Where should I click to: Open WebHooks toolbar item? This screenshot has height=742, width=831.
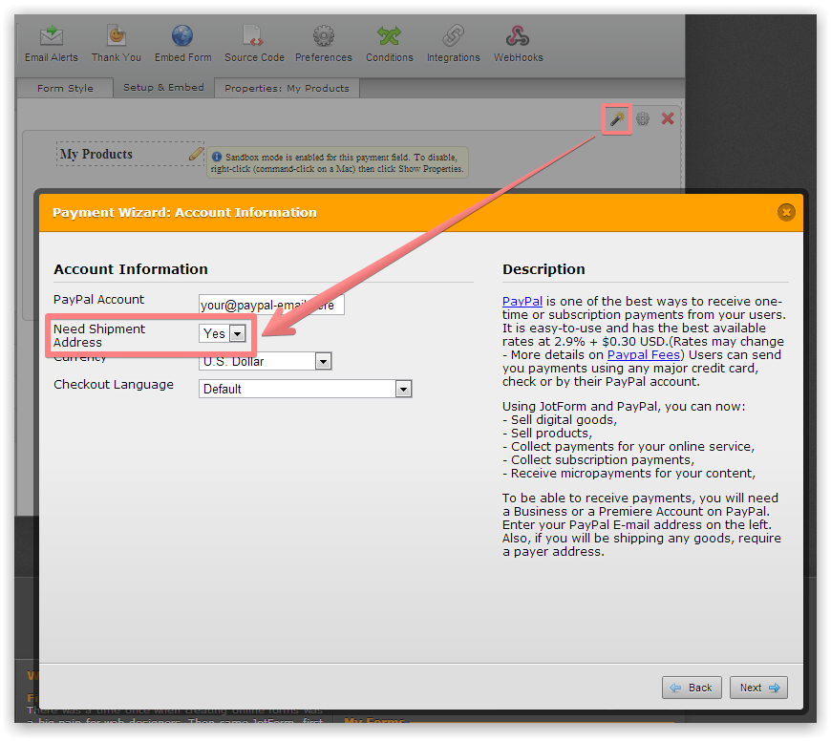pyautogui.click(x=518, y=45)
